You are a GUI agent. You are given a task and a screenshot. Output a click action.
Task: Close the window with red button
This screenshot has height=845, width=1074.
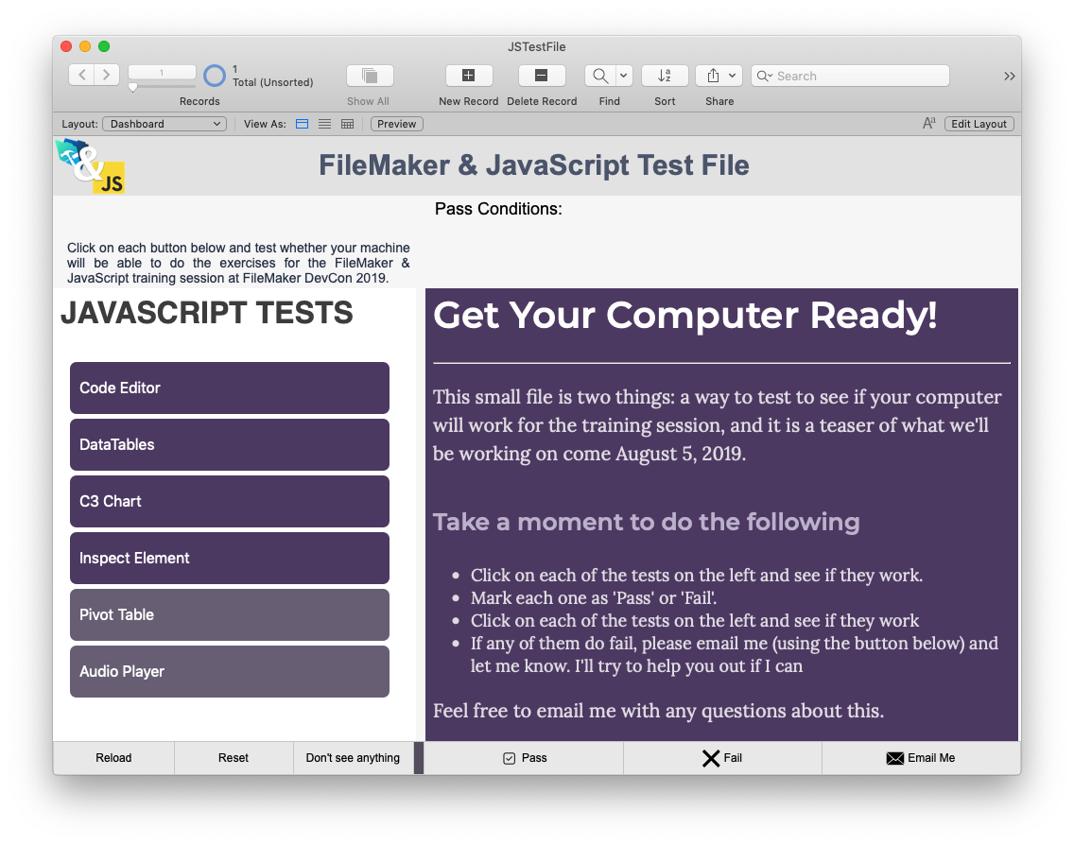[x=66, y=46]
